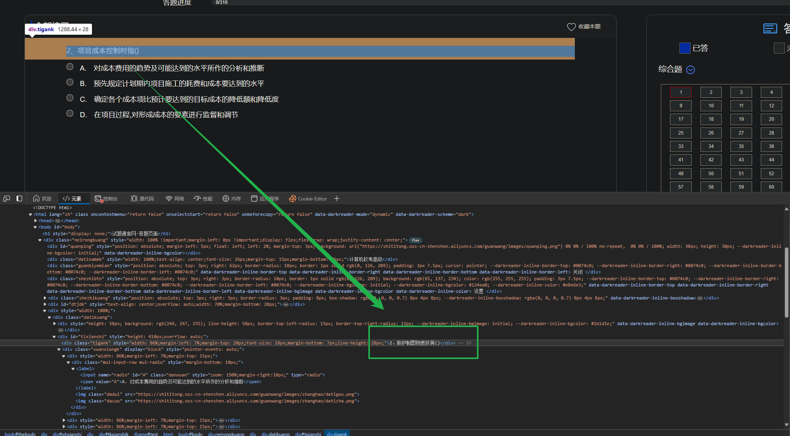Collapse the xuanxiangk div node

tap(59, 350)
